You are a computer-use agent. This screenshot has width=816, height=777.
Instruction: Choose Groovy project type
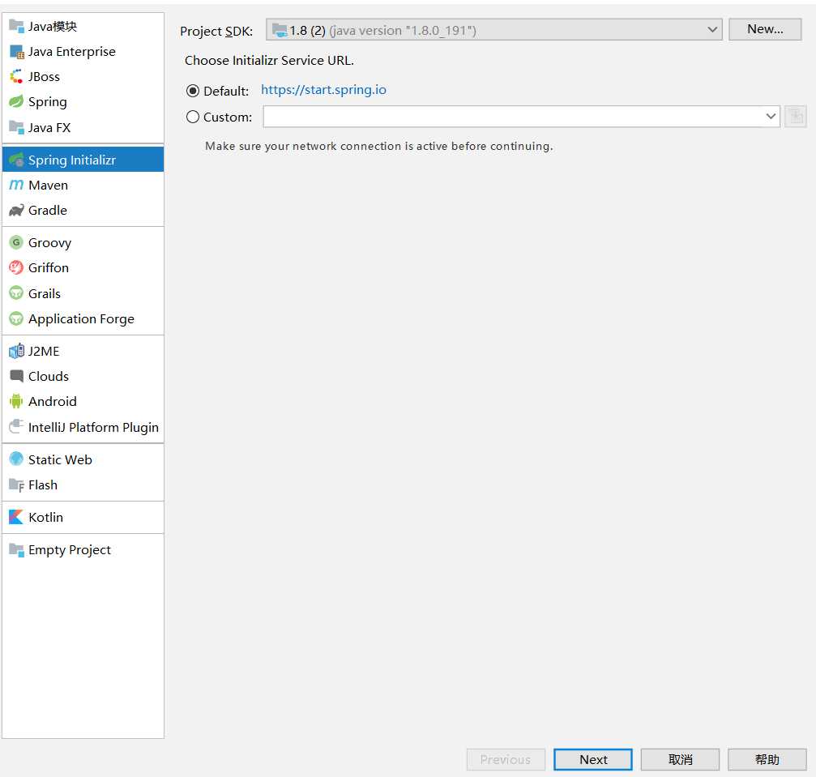click(x=83, y=242)
